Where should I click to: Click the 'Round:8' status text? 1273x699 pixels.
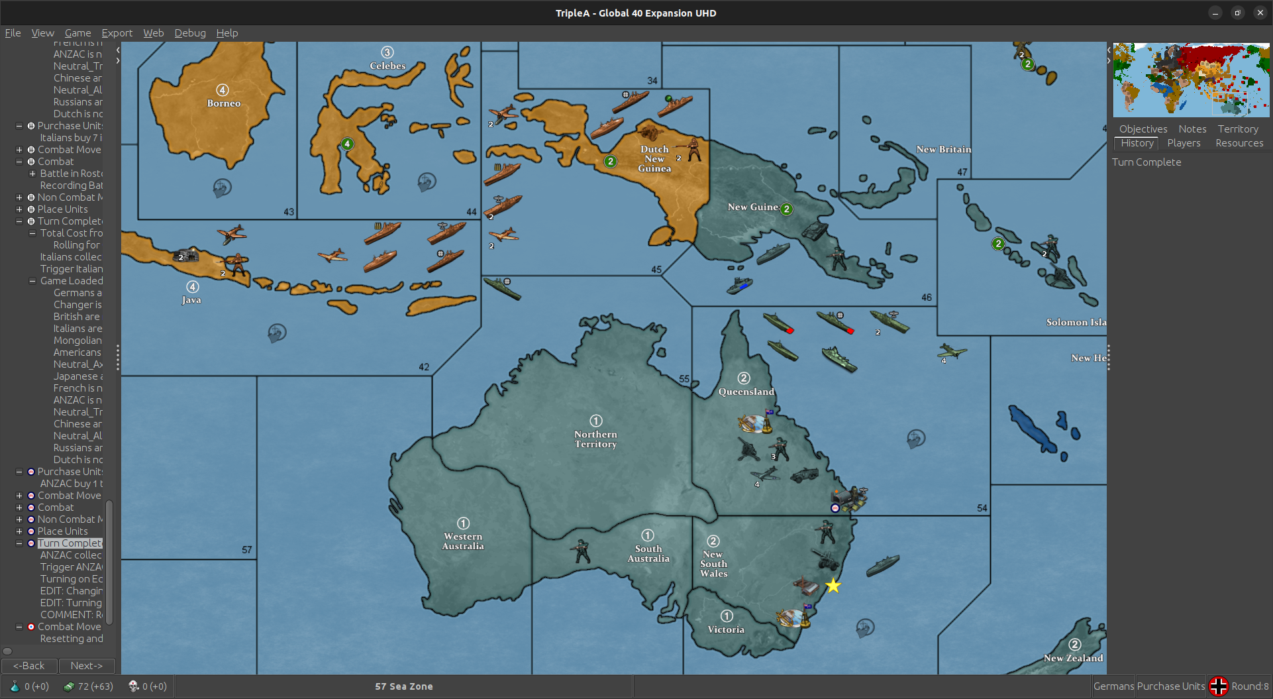coord(1250,686)
